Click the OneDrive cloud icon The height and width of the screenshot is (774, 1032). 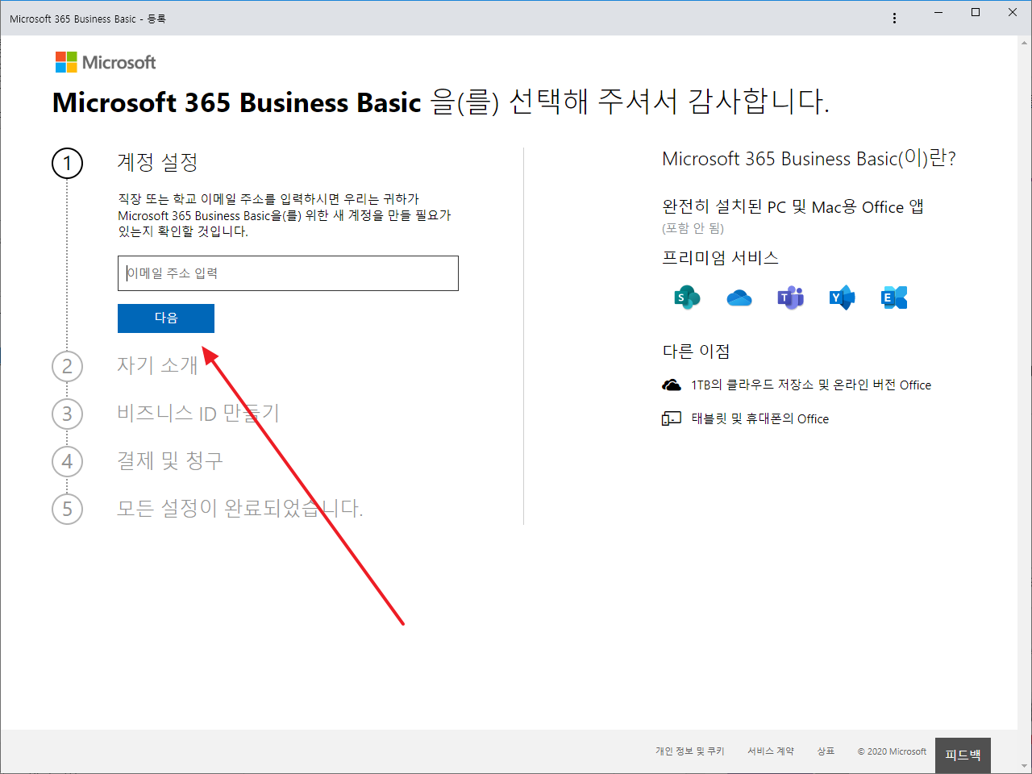(x=739, y=298)
